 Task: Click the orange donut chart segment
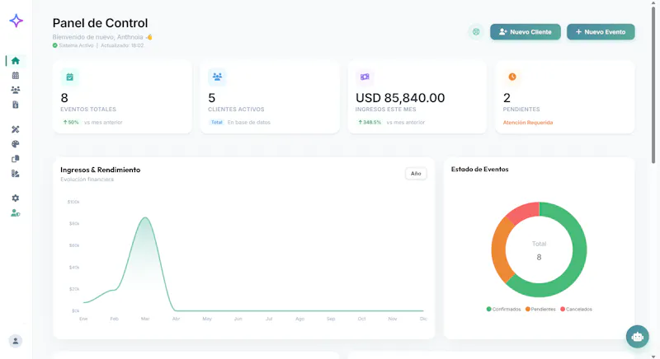(x=500, y=249)
